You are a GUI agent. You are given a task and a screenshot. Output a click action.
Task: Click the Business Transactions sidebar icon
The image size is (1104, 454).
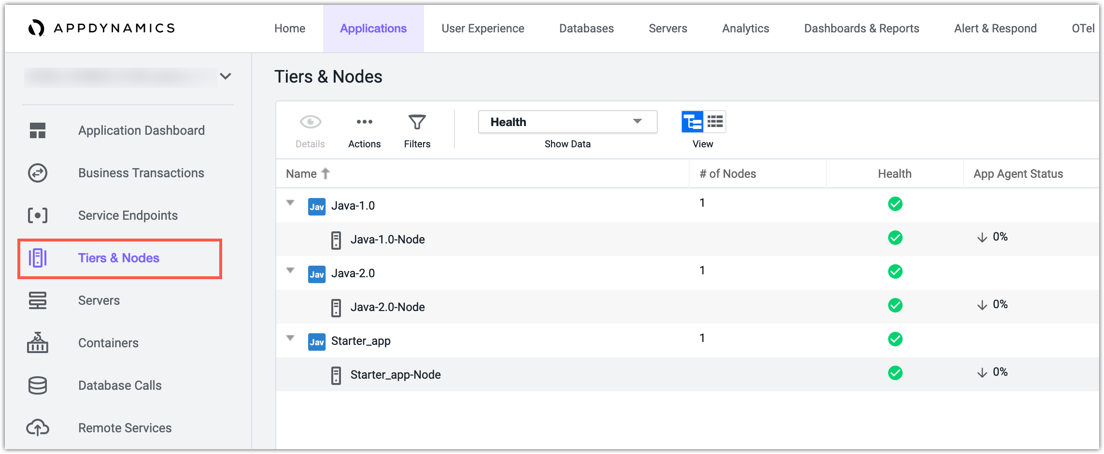[x=38, y=173]
